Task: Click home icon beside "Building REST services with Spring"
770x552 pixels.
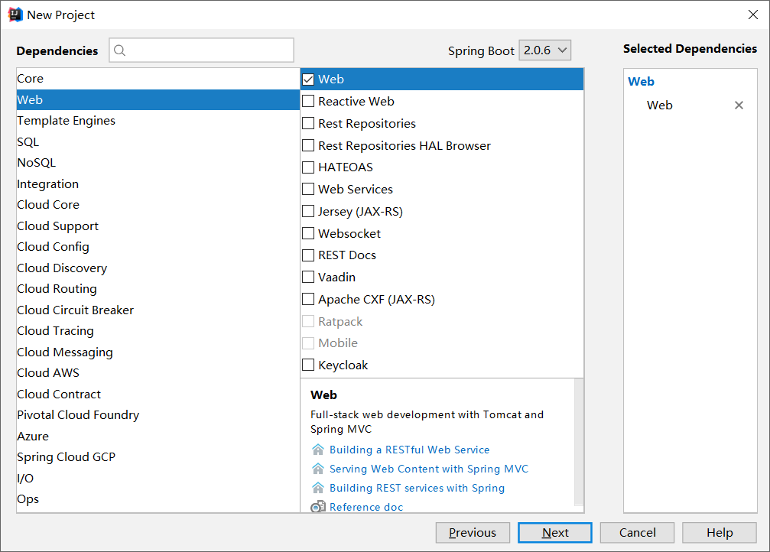Action: coord(318,488)
